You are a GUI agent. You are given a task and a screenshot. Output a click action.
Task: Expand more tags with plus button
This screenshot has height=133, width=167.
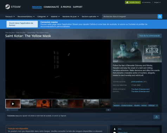click(x=157, y=106)
